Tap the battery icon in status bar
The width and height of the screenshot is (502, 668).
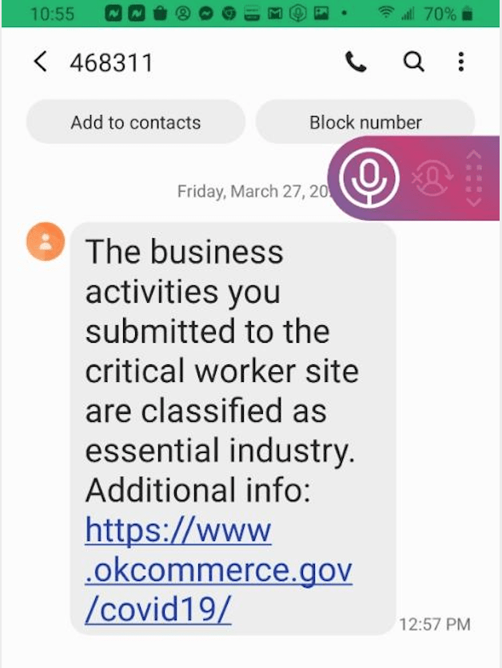click(x=468, y=14)
